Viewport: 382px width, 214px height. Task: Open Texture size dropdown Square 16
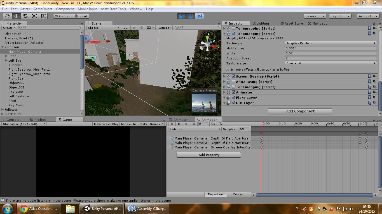click(331, 63)
